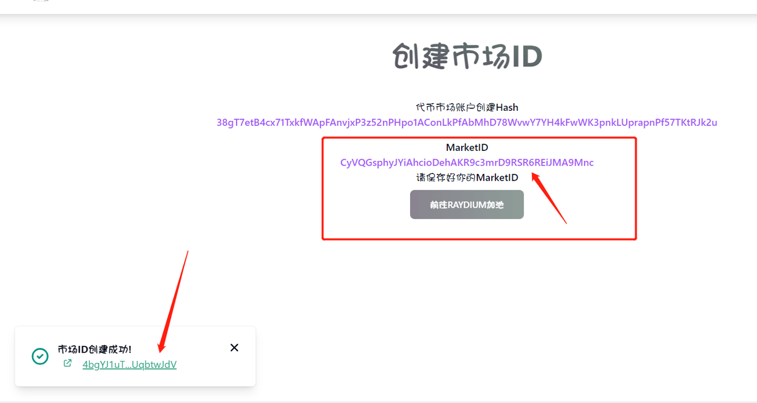Image resolution: width=757 pixels, height=403 pixels.
Task: Click the external-link icon beside 4bgYJ1uT
Action: click(x=68, y=364)
